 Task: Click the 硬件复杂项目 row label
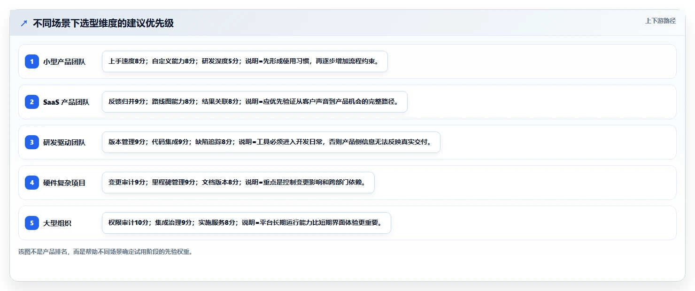[64, 183]
